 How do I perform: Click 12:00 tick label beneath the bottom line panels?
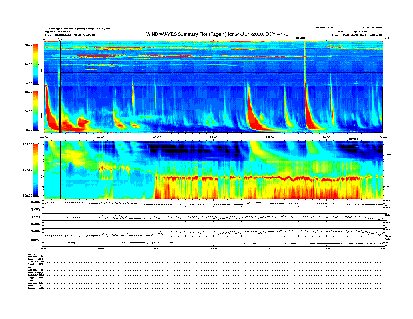(214, 248)
